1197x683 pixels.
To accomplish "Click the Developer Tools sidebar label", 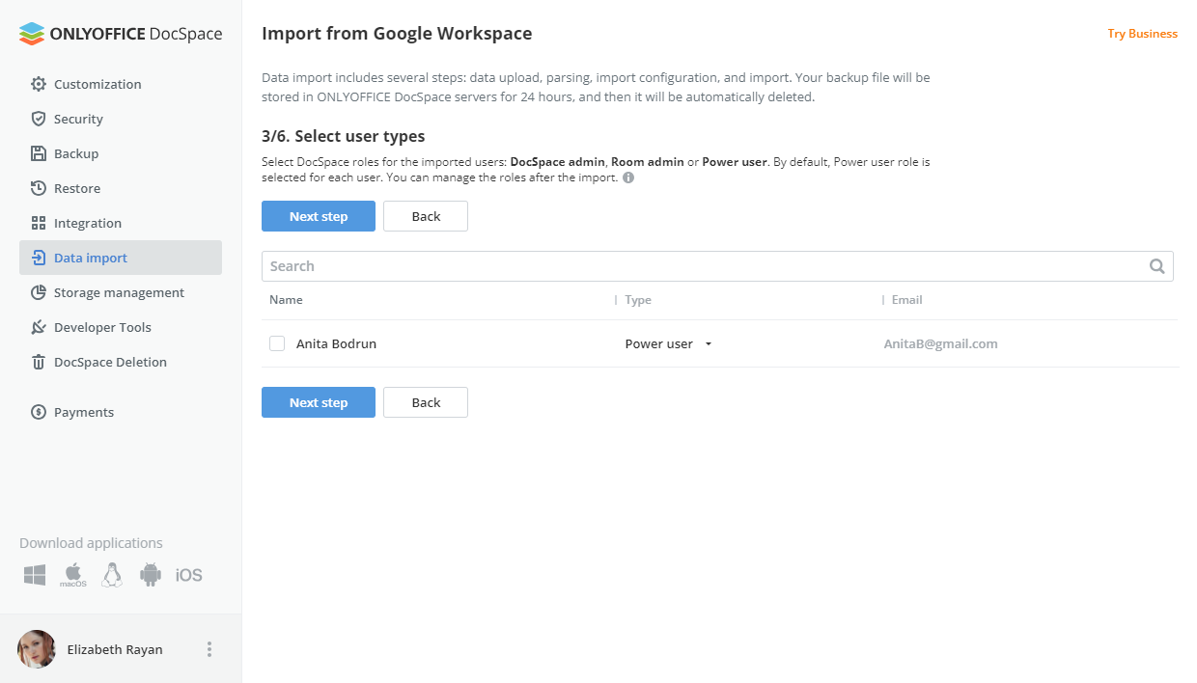I will coord(102,327).
